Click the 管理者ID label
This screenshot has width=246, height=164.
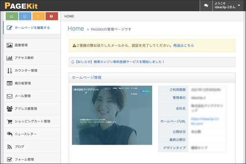point(179,98)
